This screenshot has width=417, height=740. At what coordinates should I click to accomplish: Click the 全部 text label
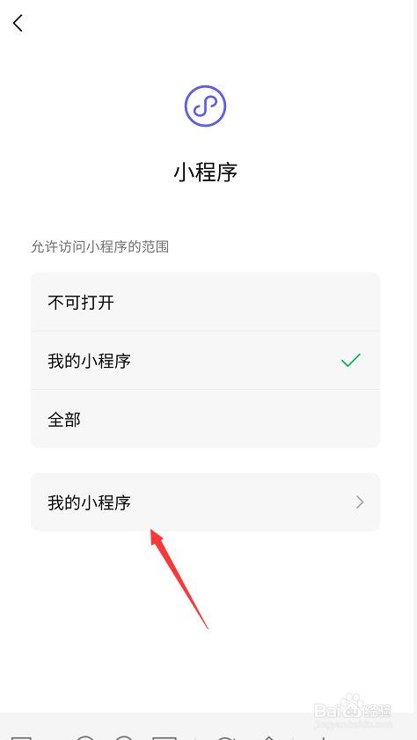tap(64, 419)
